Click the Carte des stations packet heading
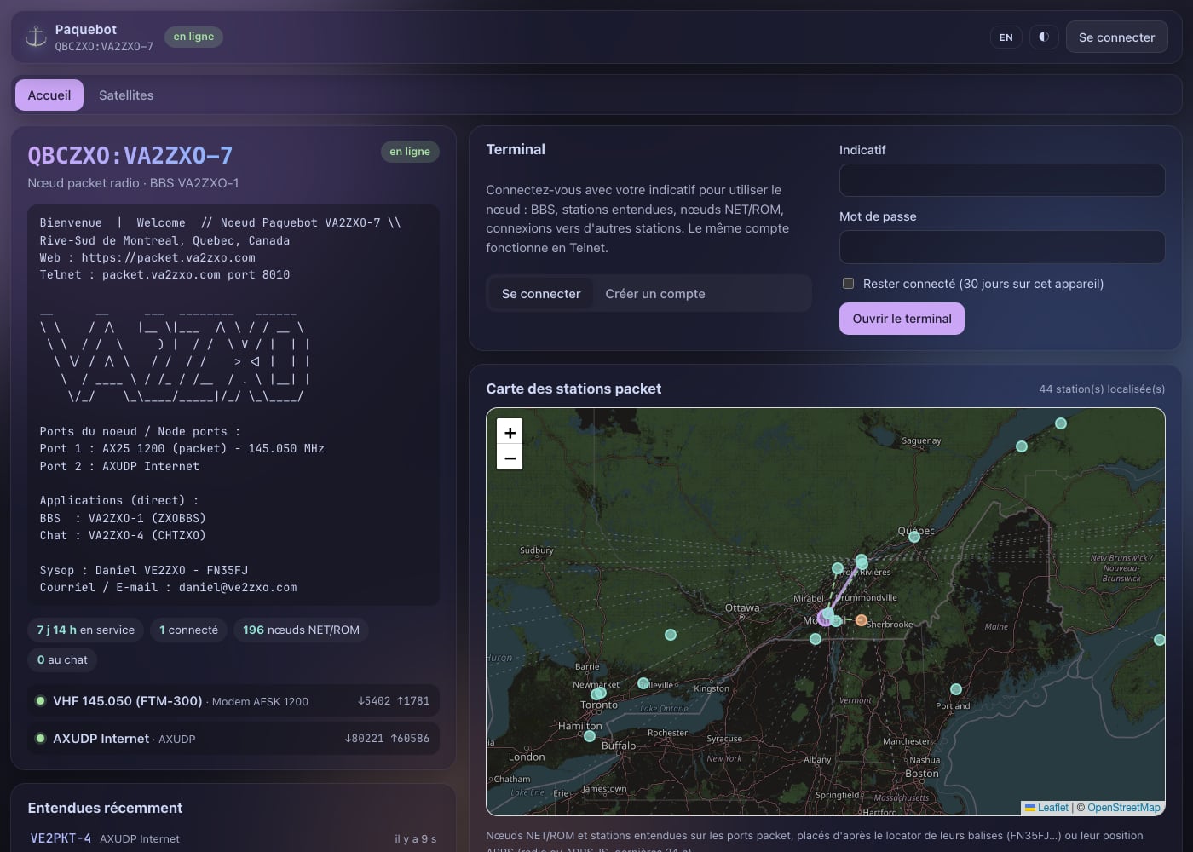Screen dimensions: 1193x852 click(573, 389)
